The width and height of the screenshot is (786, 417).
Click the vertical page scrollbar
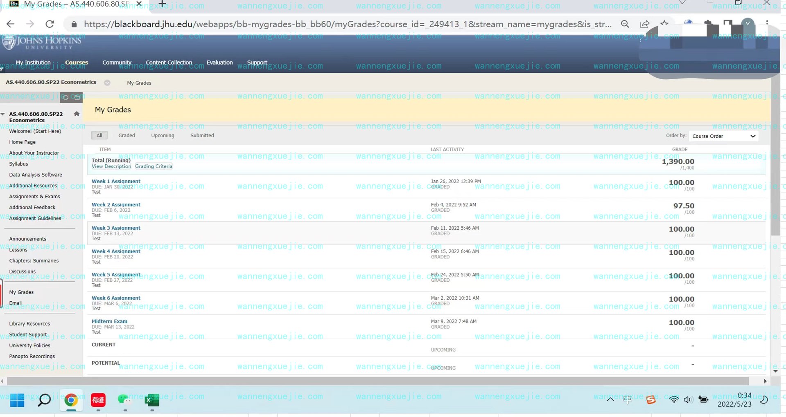(775, 155)
